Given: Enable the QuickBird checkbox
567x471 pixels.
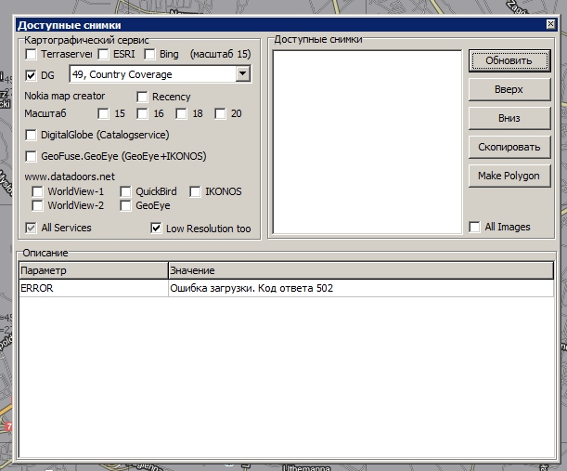Looking at the screenshot, I should [x=126, y=192].
